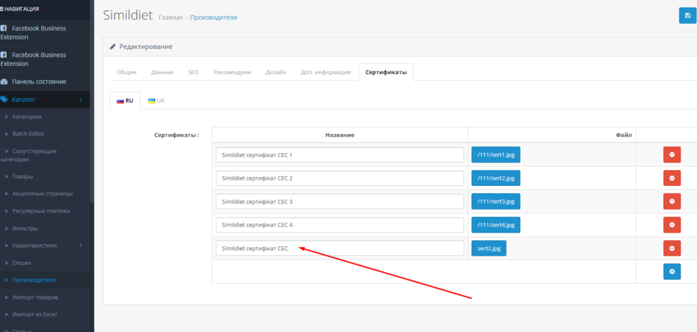Expand the Характеристики submenu
Image resolution: width=697 pixels, height=332 pixels.
pyautogui.click(x=81, y=245)
